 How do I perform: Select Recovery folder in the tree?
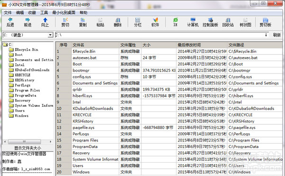pyautogui.click(x=22, y=100)
